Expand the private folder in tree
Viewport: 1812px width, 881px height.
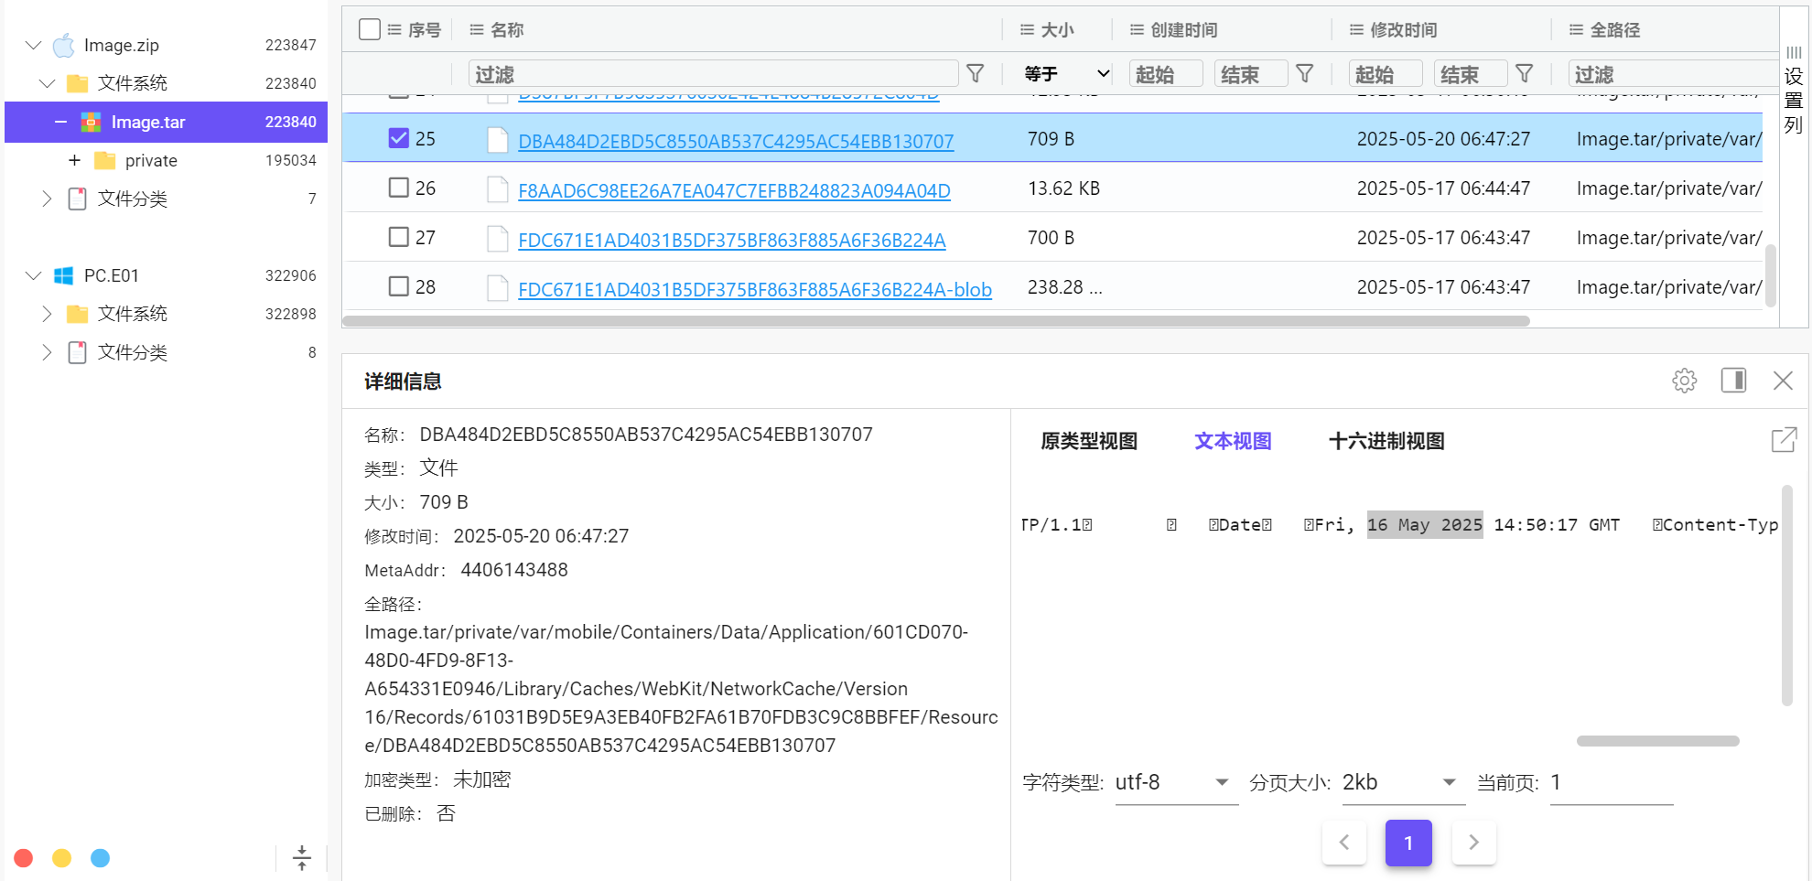point(75,160)
